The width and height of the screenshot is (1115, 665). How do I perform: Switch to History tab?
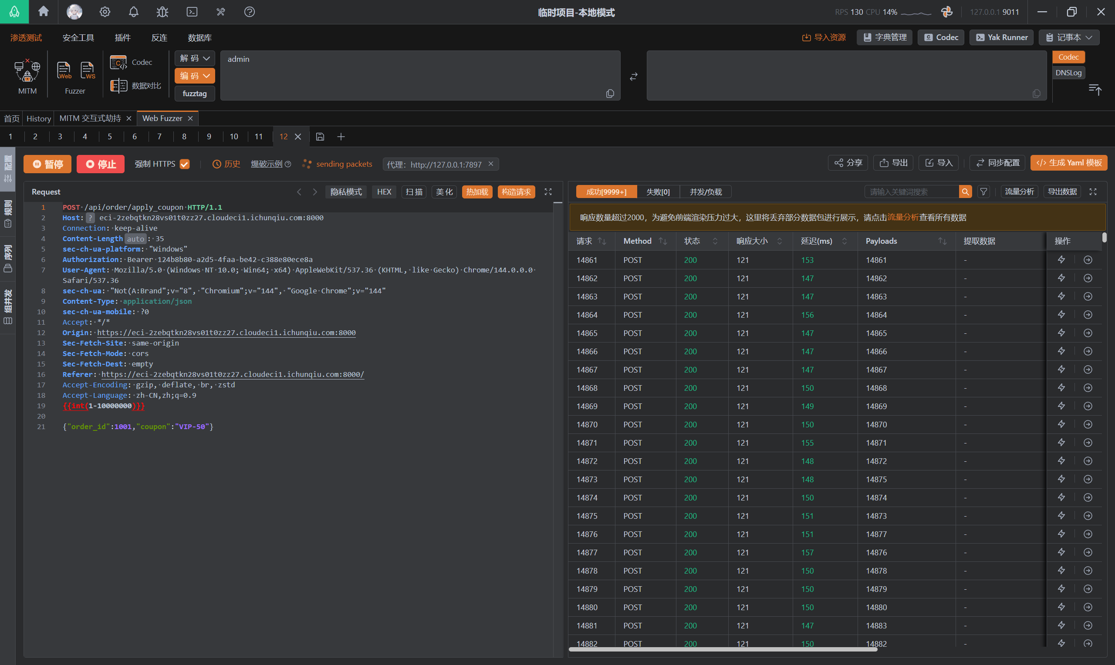click(39, 118)
